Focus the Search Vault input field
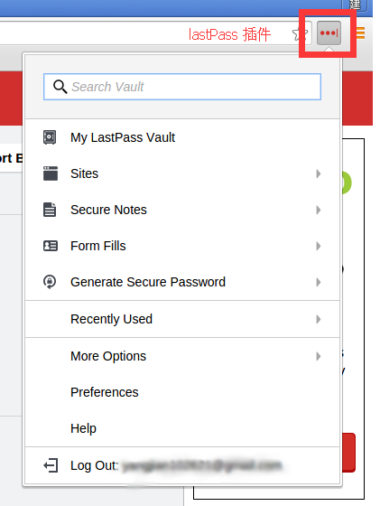380x506 pixels. coord(182,87)
